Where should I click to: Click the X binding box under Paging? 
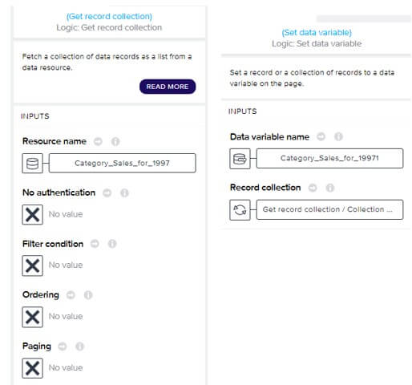(x=32, y=368)
